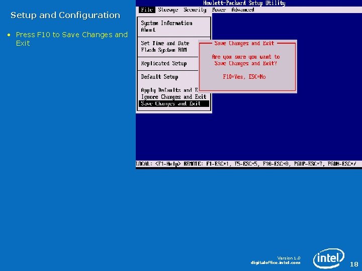
Task: Click the Setup and Configuration heading
Action: click(x=65, y=15)
